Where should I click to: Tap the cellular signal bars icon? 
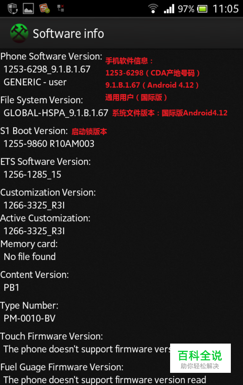(169, 9)
